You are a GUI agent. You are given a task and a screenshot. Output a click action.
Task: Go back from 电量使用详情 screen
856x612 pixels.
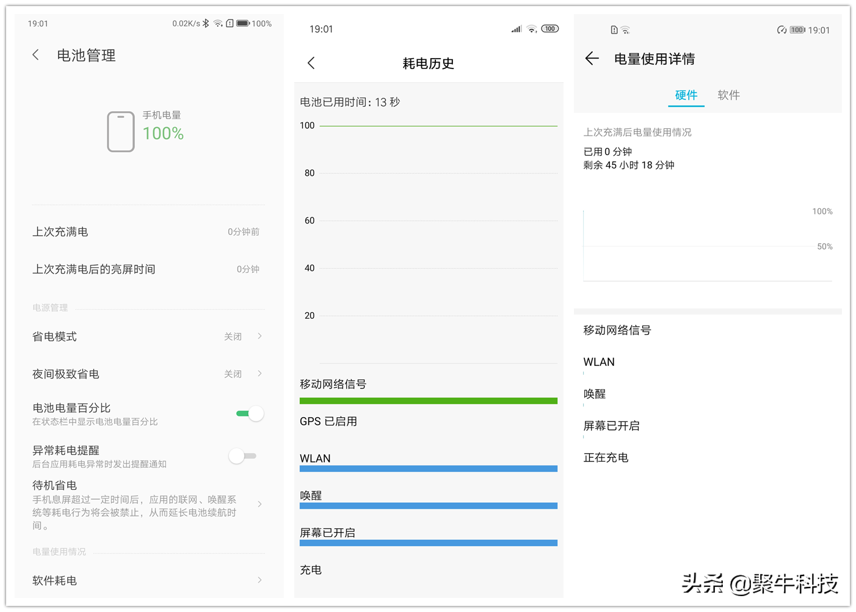click(x=592, y=59)
